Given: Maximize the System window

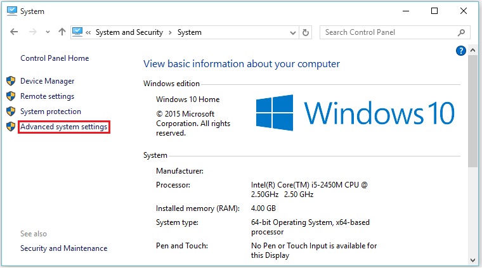Looking at the screenshot, I should (434, 11).
